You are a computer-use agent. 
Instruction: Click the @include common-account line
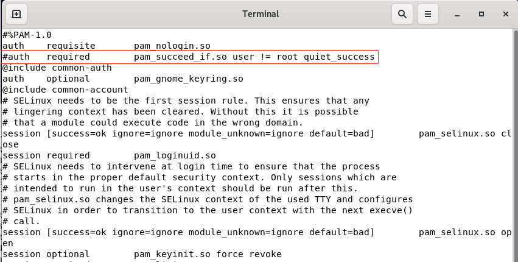tap(65, 90)
